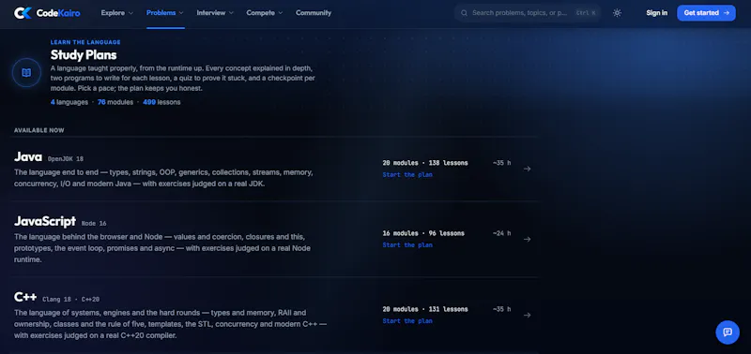
Task: Click the arrow icon in the Java row
Action: tap(527, 169)
